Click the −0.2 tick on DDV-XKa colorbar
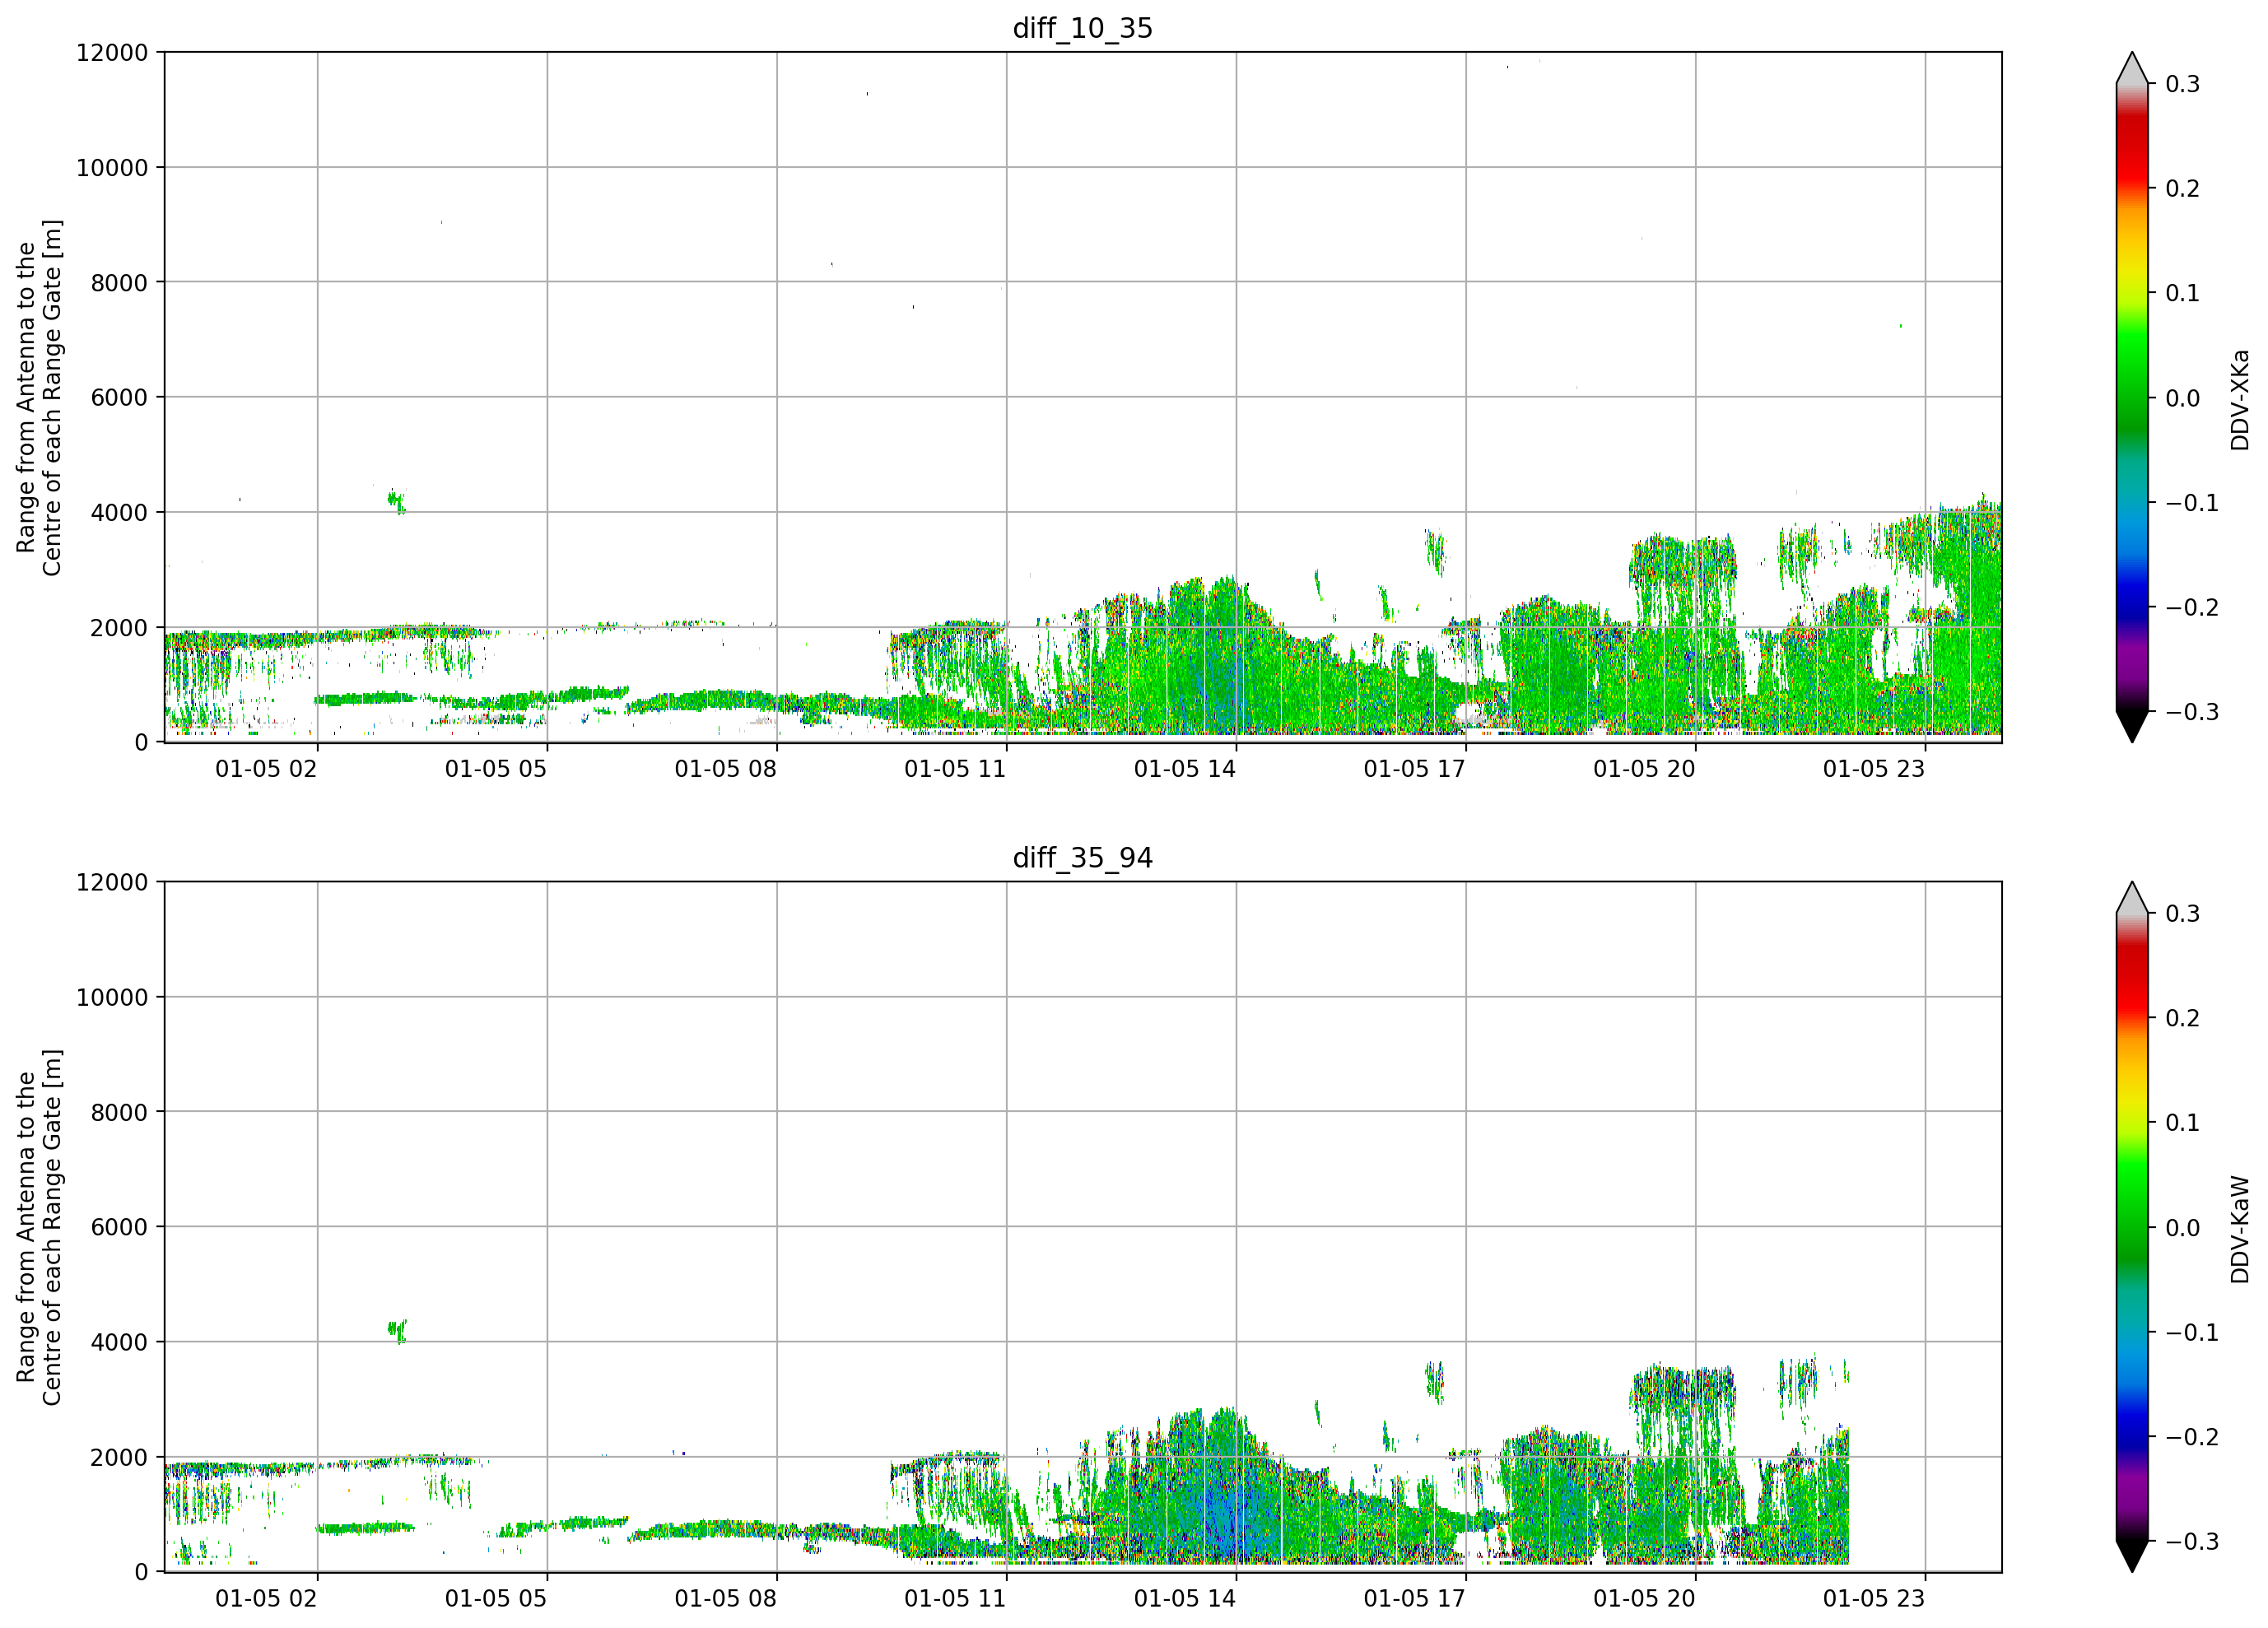The image size is (2268, 1628). click(x=2192, y=608)
